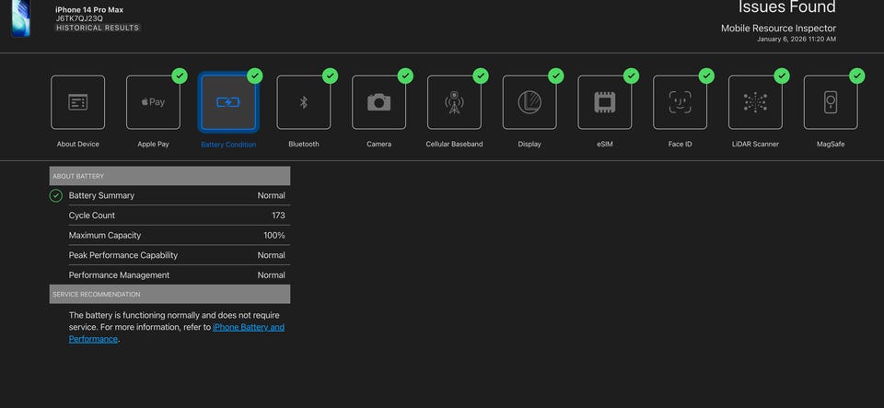Open the Camera diagnostic tile
The height and width of the screenshot is (408, 884).
378,102
